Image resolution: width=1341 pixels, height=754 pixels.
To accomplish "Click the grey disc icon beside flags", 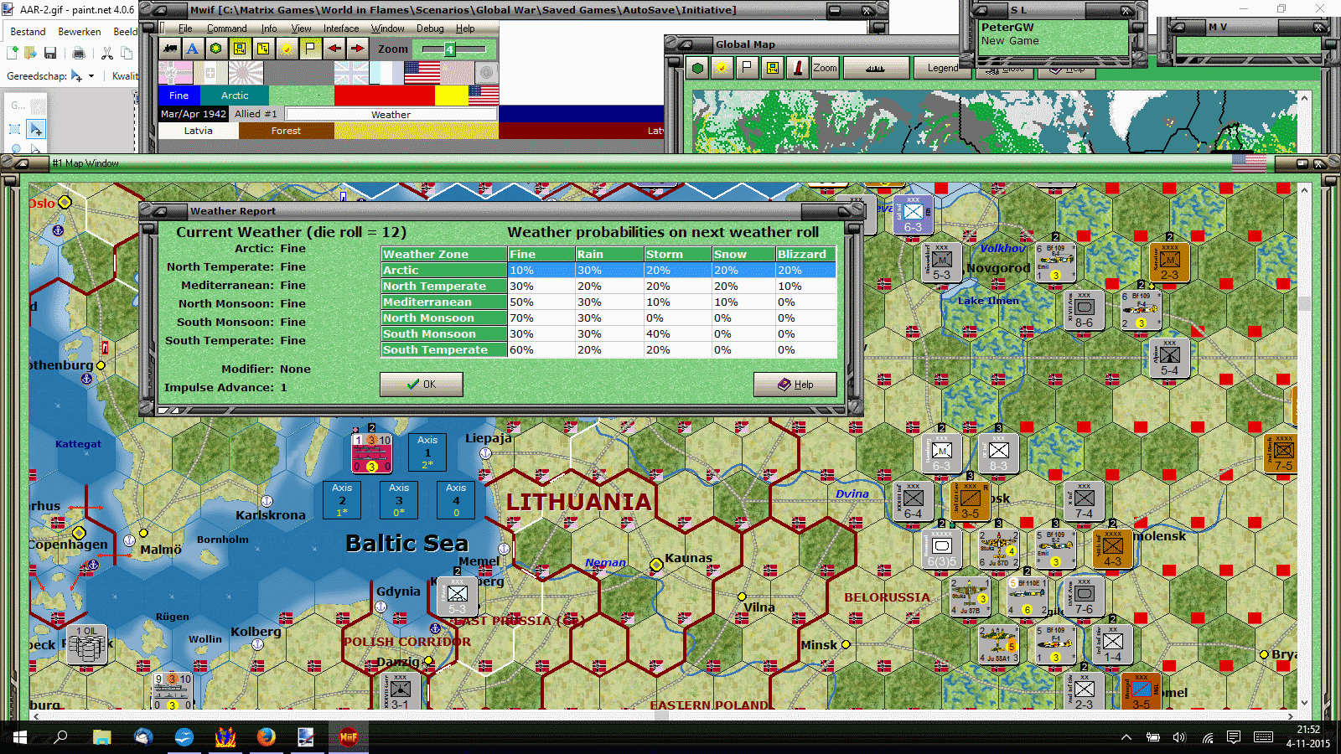I will tap(486, 73).
